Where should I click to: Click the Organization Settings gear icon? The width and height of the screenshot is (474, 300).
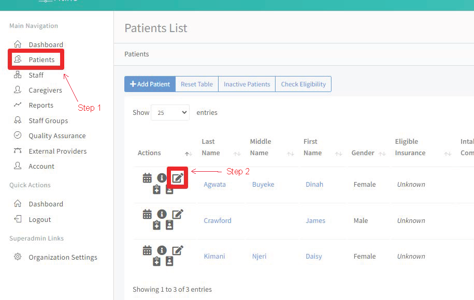coord(18,257)
